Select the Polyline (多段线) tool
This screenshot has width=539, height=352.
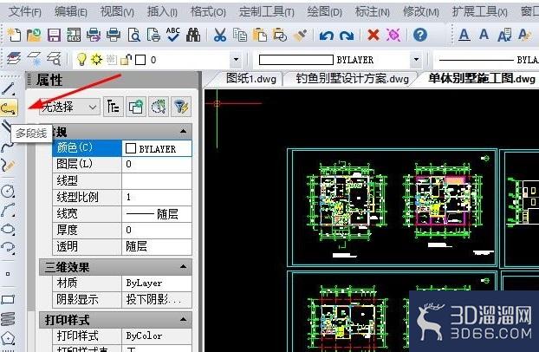[x=9, y=108]
